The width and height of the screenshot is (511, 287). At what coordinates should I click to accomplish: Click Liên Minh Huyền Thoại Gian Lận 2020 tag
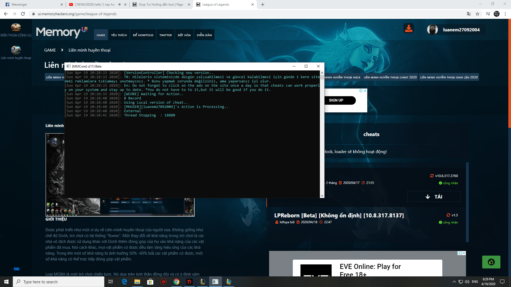click(x=449, y=77)
